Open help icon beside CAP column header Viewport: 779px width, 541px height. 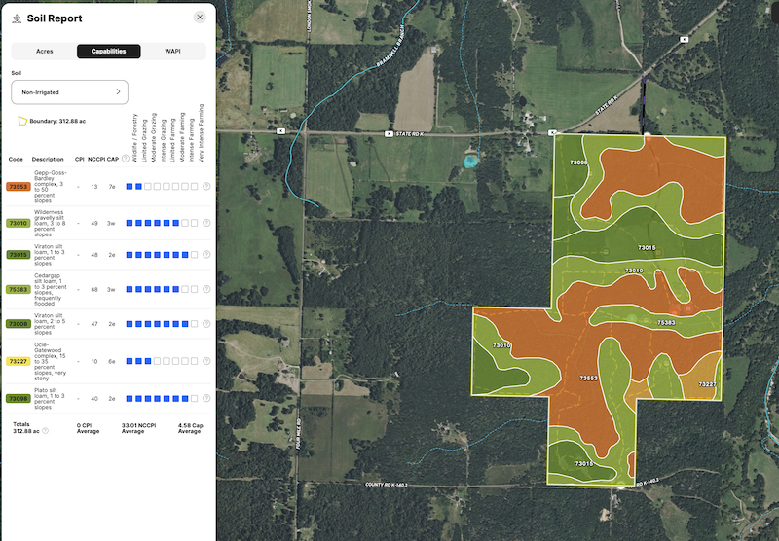pyautogui.click(x=126, y=159)
